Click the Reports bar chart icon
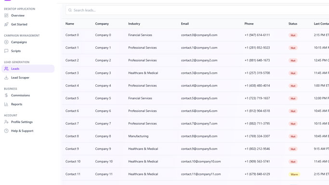329x185 pixels. coord(6,104)
